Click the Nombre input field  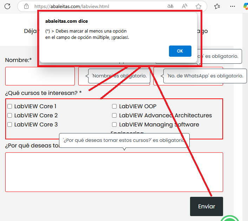40,76
